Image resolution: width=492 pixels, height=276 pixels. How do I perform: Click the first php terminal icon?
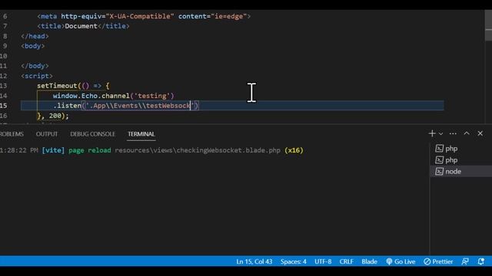click(439, 149)
